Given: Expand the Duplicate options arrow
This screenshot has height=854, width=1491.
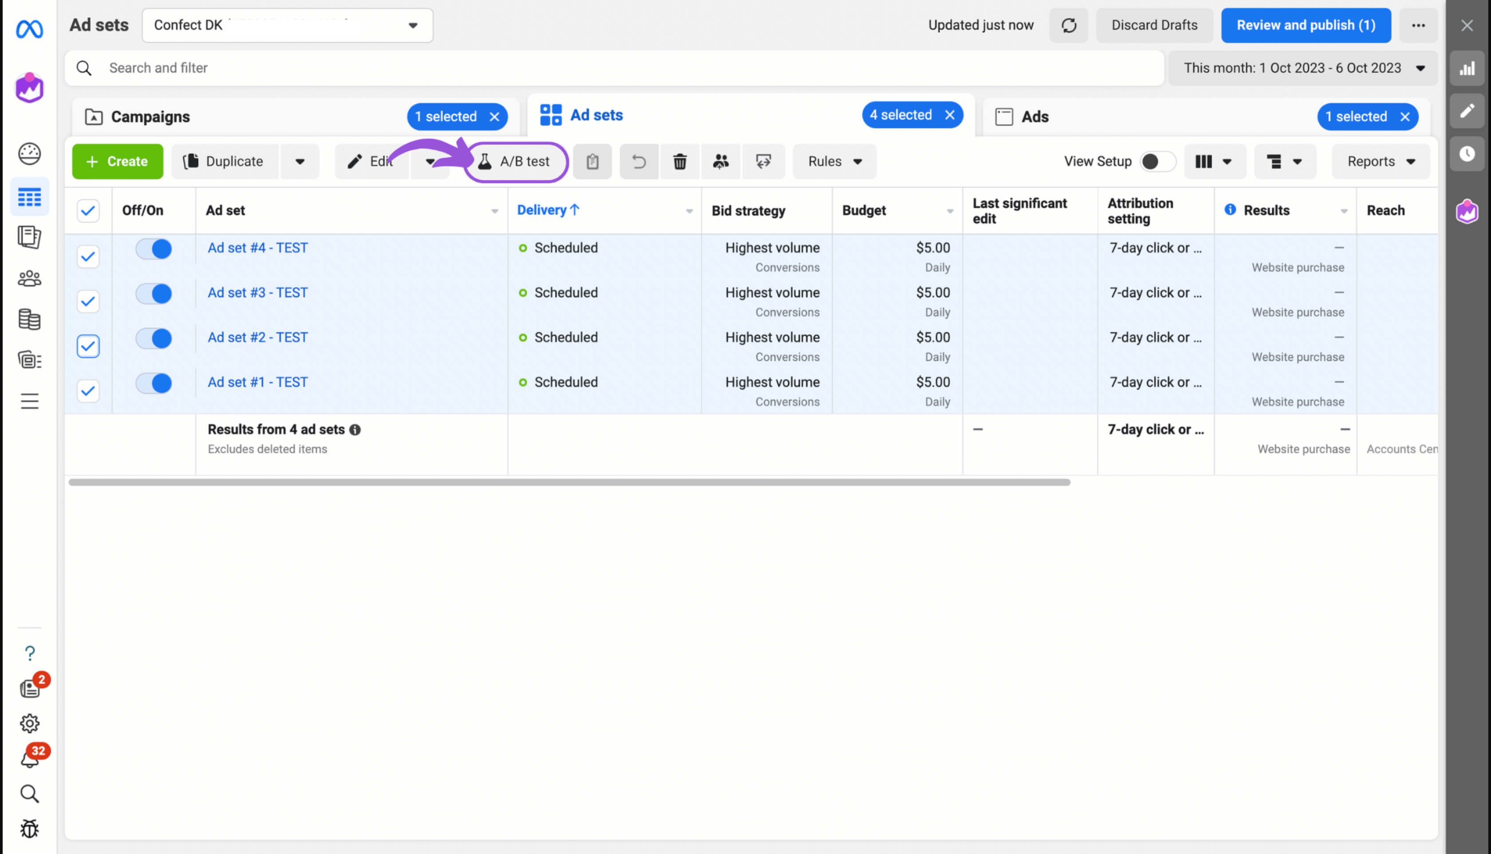Looking at the screenshot, I should tap(300, 161).
